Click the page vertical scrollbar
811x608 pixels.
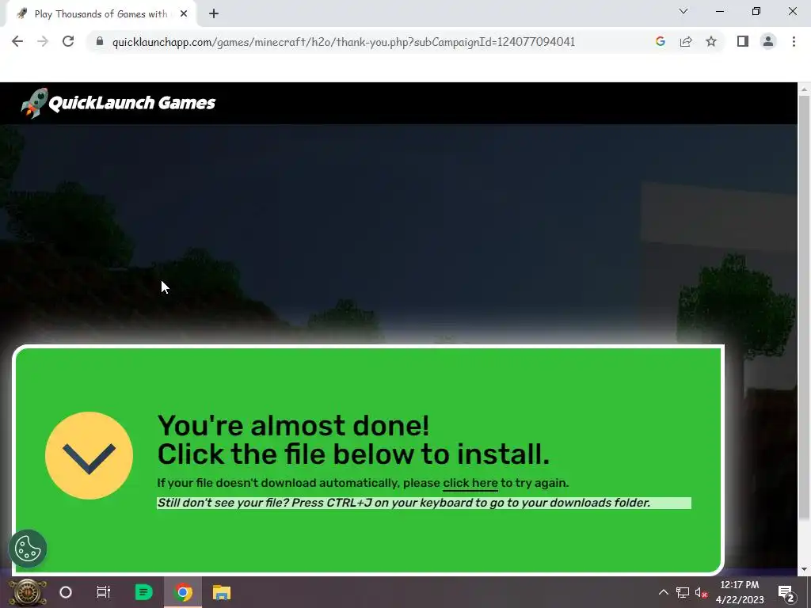point(804,307)
